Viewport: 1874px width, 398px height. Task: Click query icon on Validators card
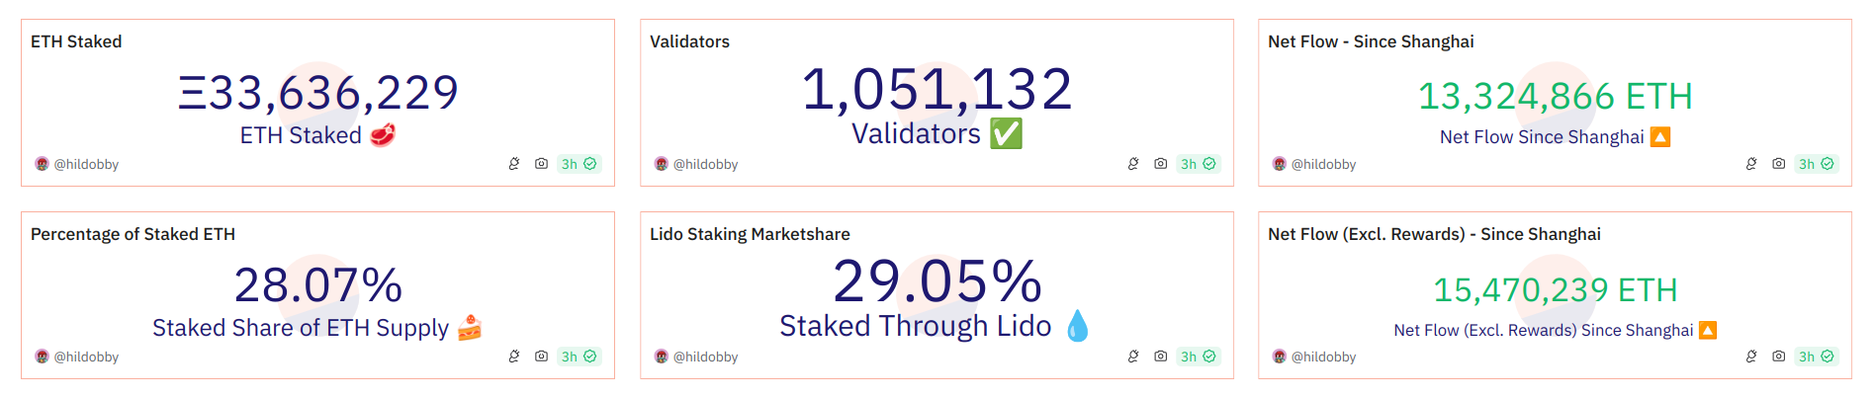click(1133, 164)
